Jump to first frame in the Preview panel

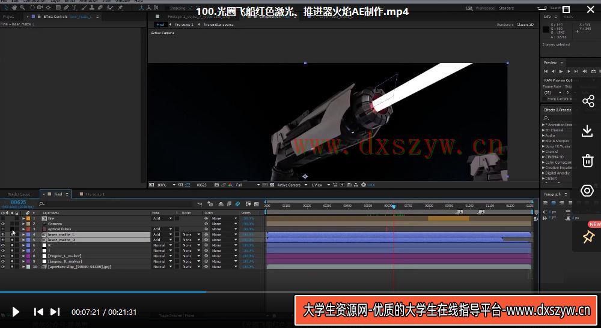[546, 71]
